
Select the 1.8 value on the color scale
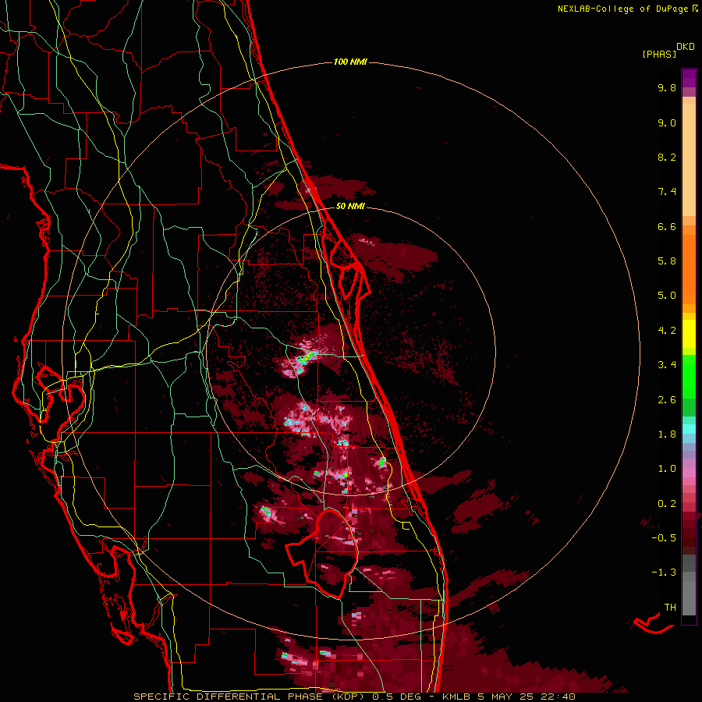(667, 434)
